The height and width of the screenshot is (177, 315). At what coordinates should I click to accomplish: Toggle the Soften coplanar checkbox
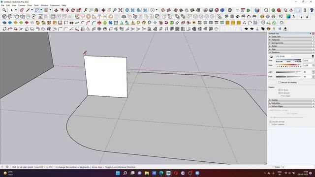[270, 124]
